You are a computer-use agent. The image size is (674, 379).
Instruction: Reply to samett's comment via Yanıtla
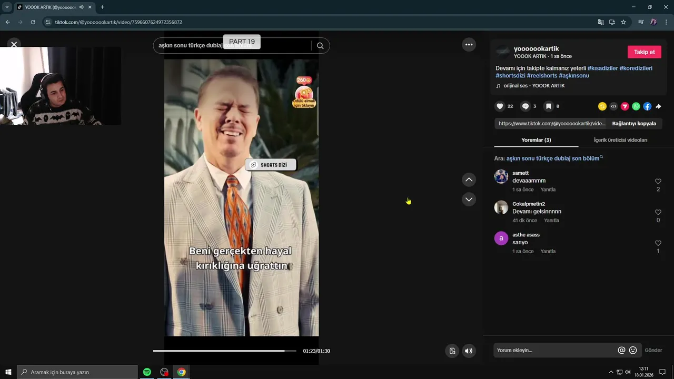coord(548,189)
